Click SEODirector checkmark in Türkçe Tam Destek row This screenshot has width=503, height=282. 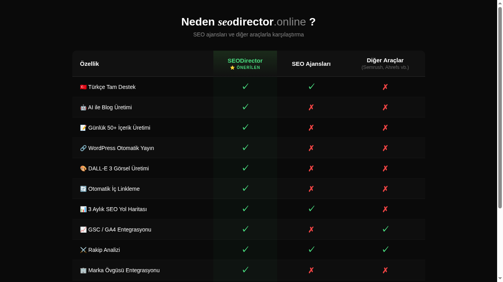coord(245,87)
